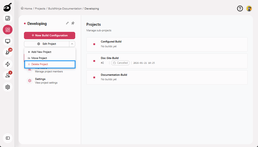
Task: Open the Configured Build row
Action: coord(167,44)
